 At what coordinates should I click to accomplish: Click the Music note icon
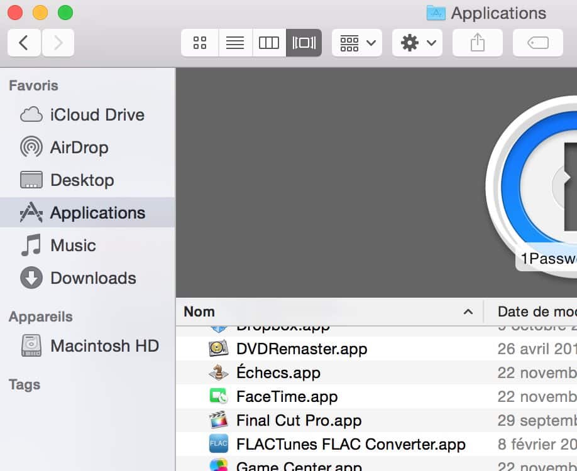click(31, 245)
